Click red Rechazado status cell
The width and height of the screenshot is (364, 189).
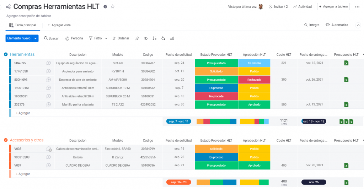coord(254,80)
